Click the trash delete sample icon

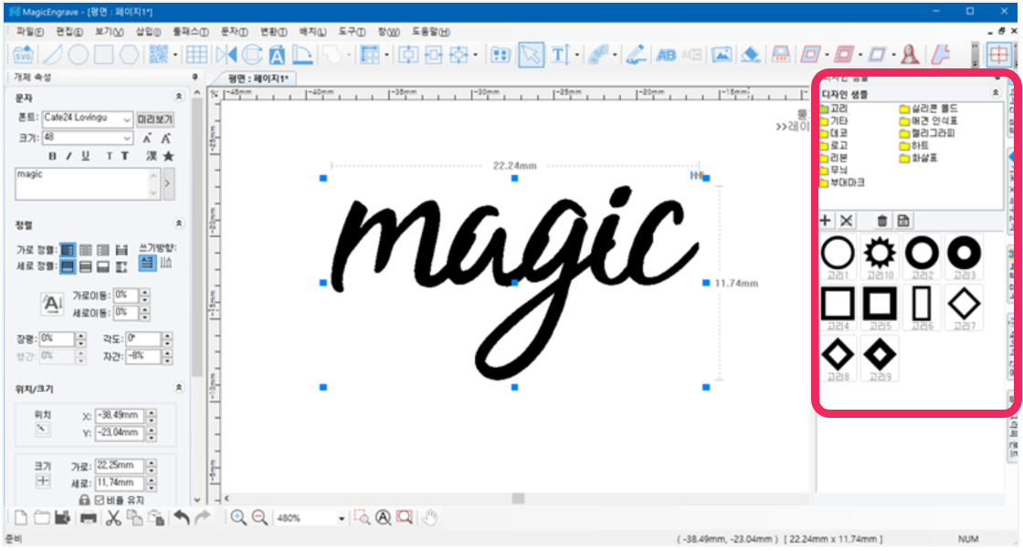[x=882, y=221]
